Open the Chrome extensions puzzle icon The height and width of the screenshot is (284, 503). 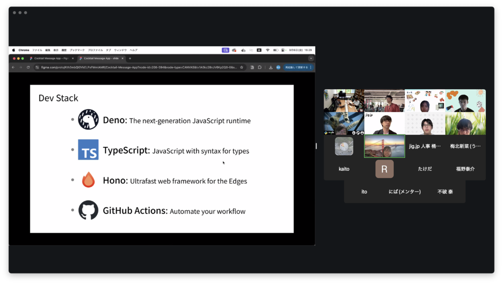click(260, 67)
